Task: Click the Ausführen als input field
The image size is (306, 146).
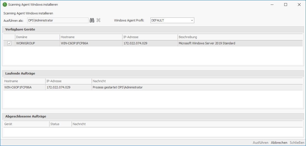Action: click(58, 20)
